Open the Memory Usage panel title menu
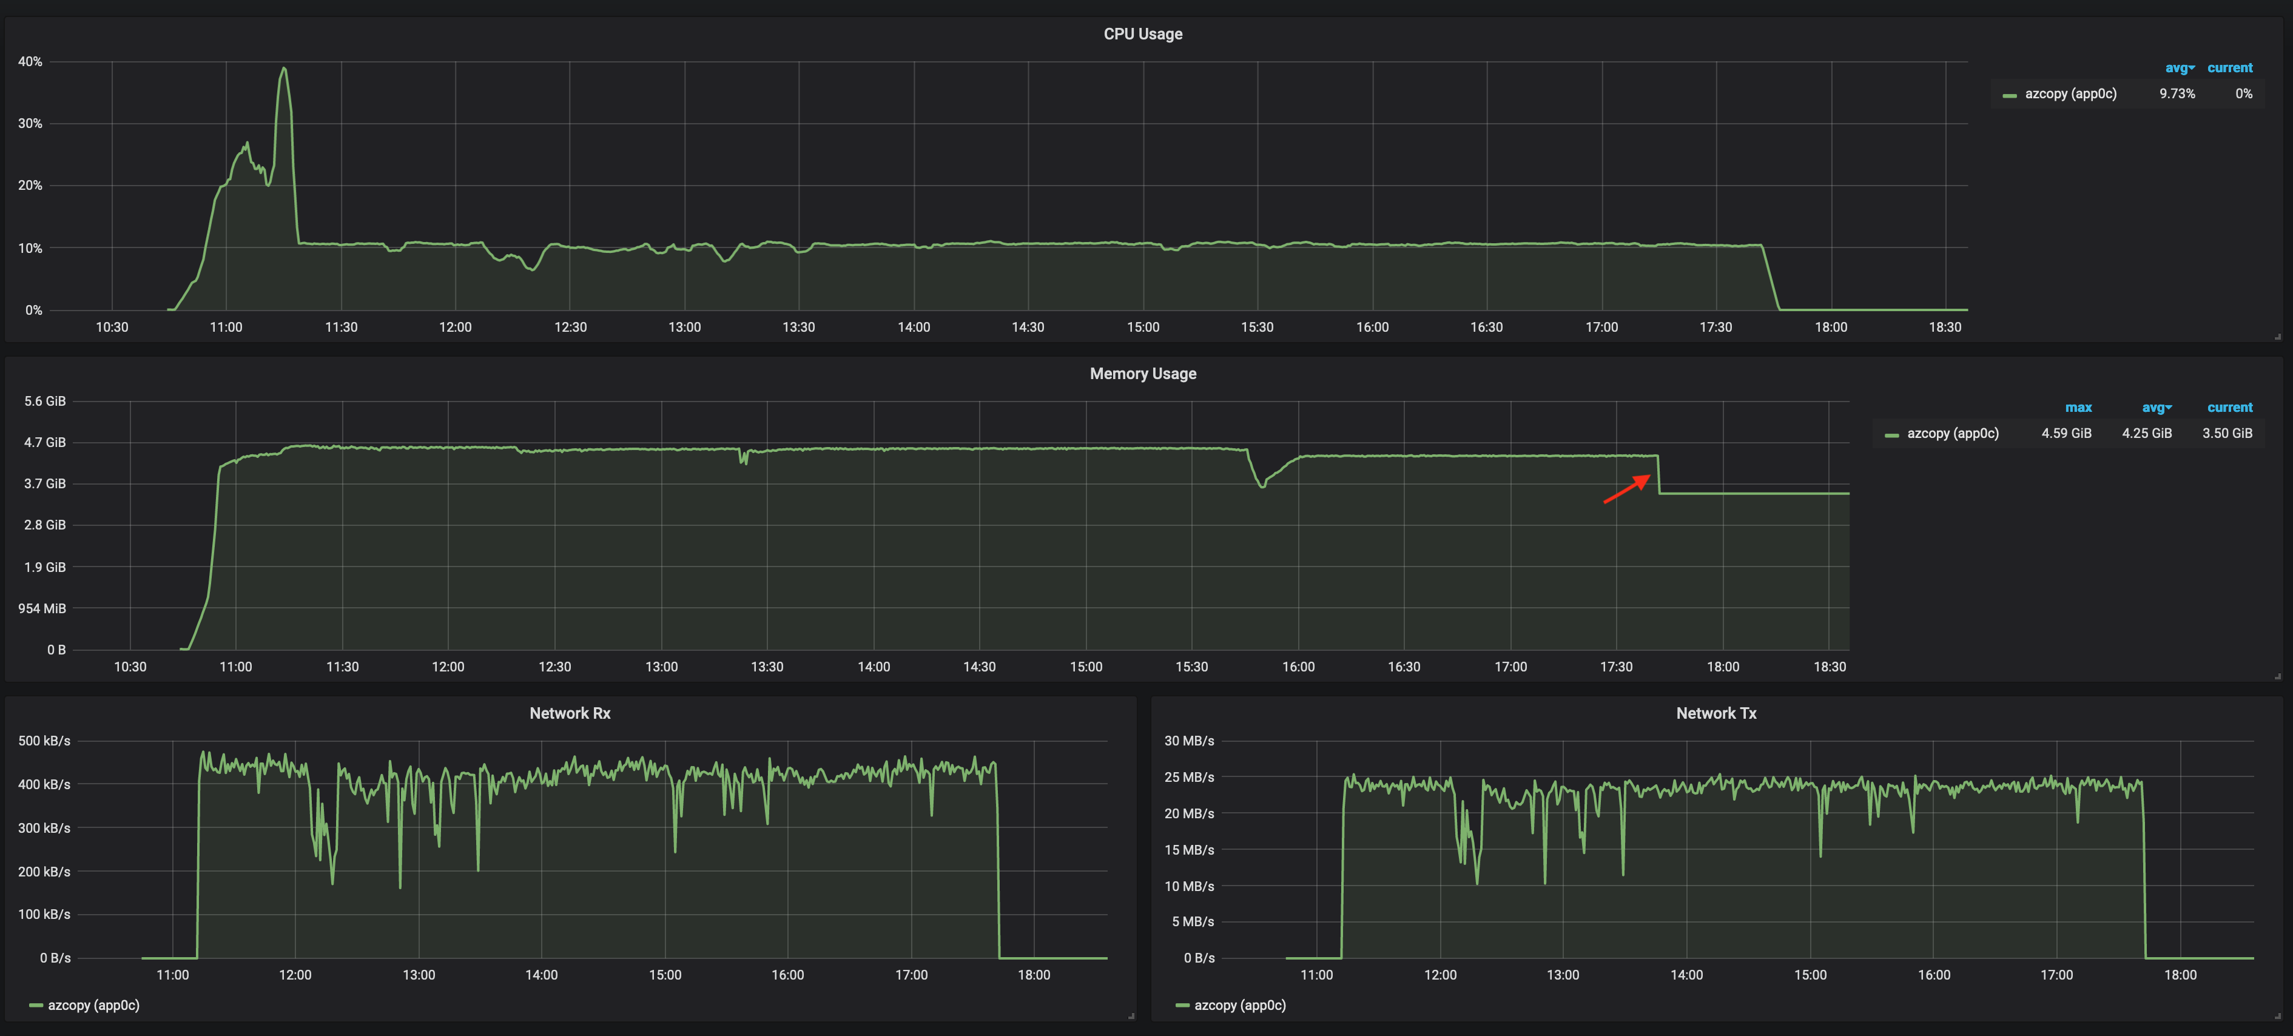The height and width of the screenshot is (1036, 2293). coord(1142,373)
